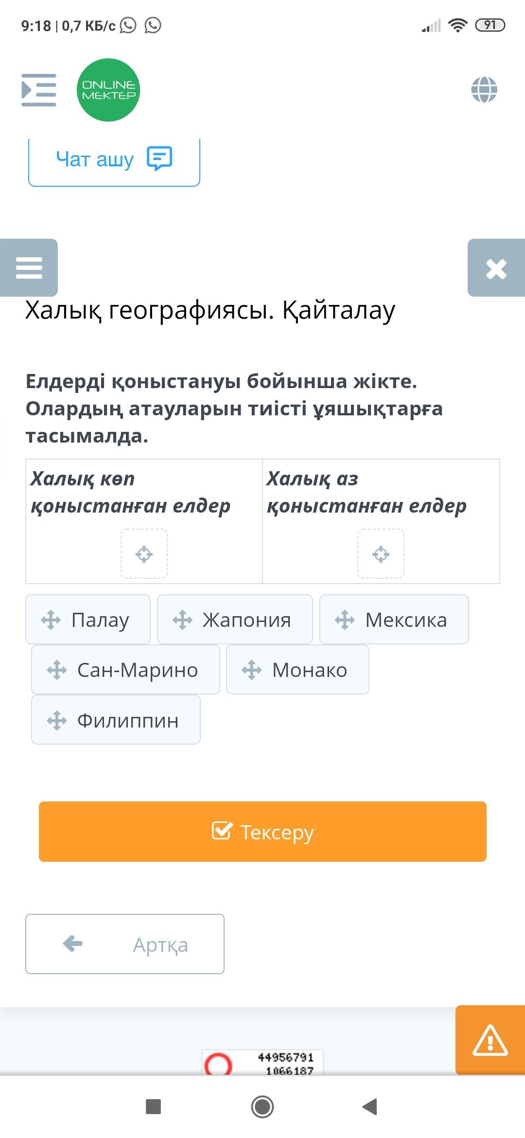Open the sidebar menu icon at top left
Screen dimensions: 525x1138
click(39, 90)
